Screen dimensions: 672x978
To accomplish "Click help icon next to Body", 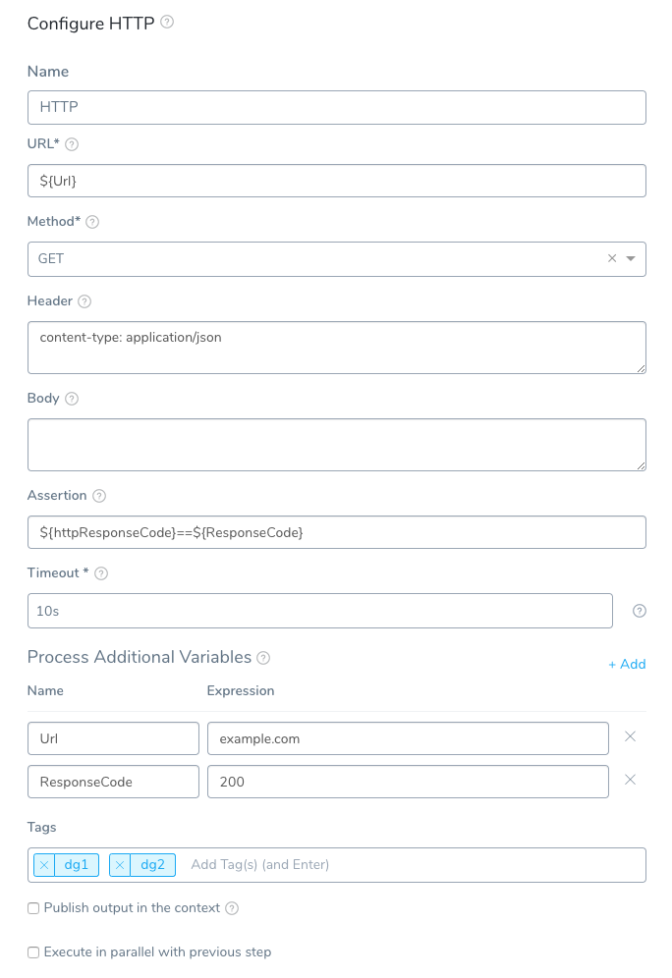I will (72, 400).
